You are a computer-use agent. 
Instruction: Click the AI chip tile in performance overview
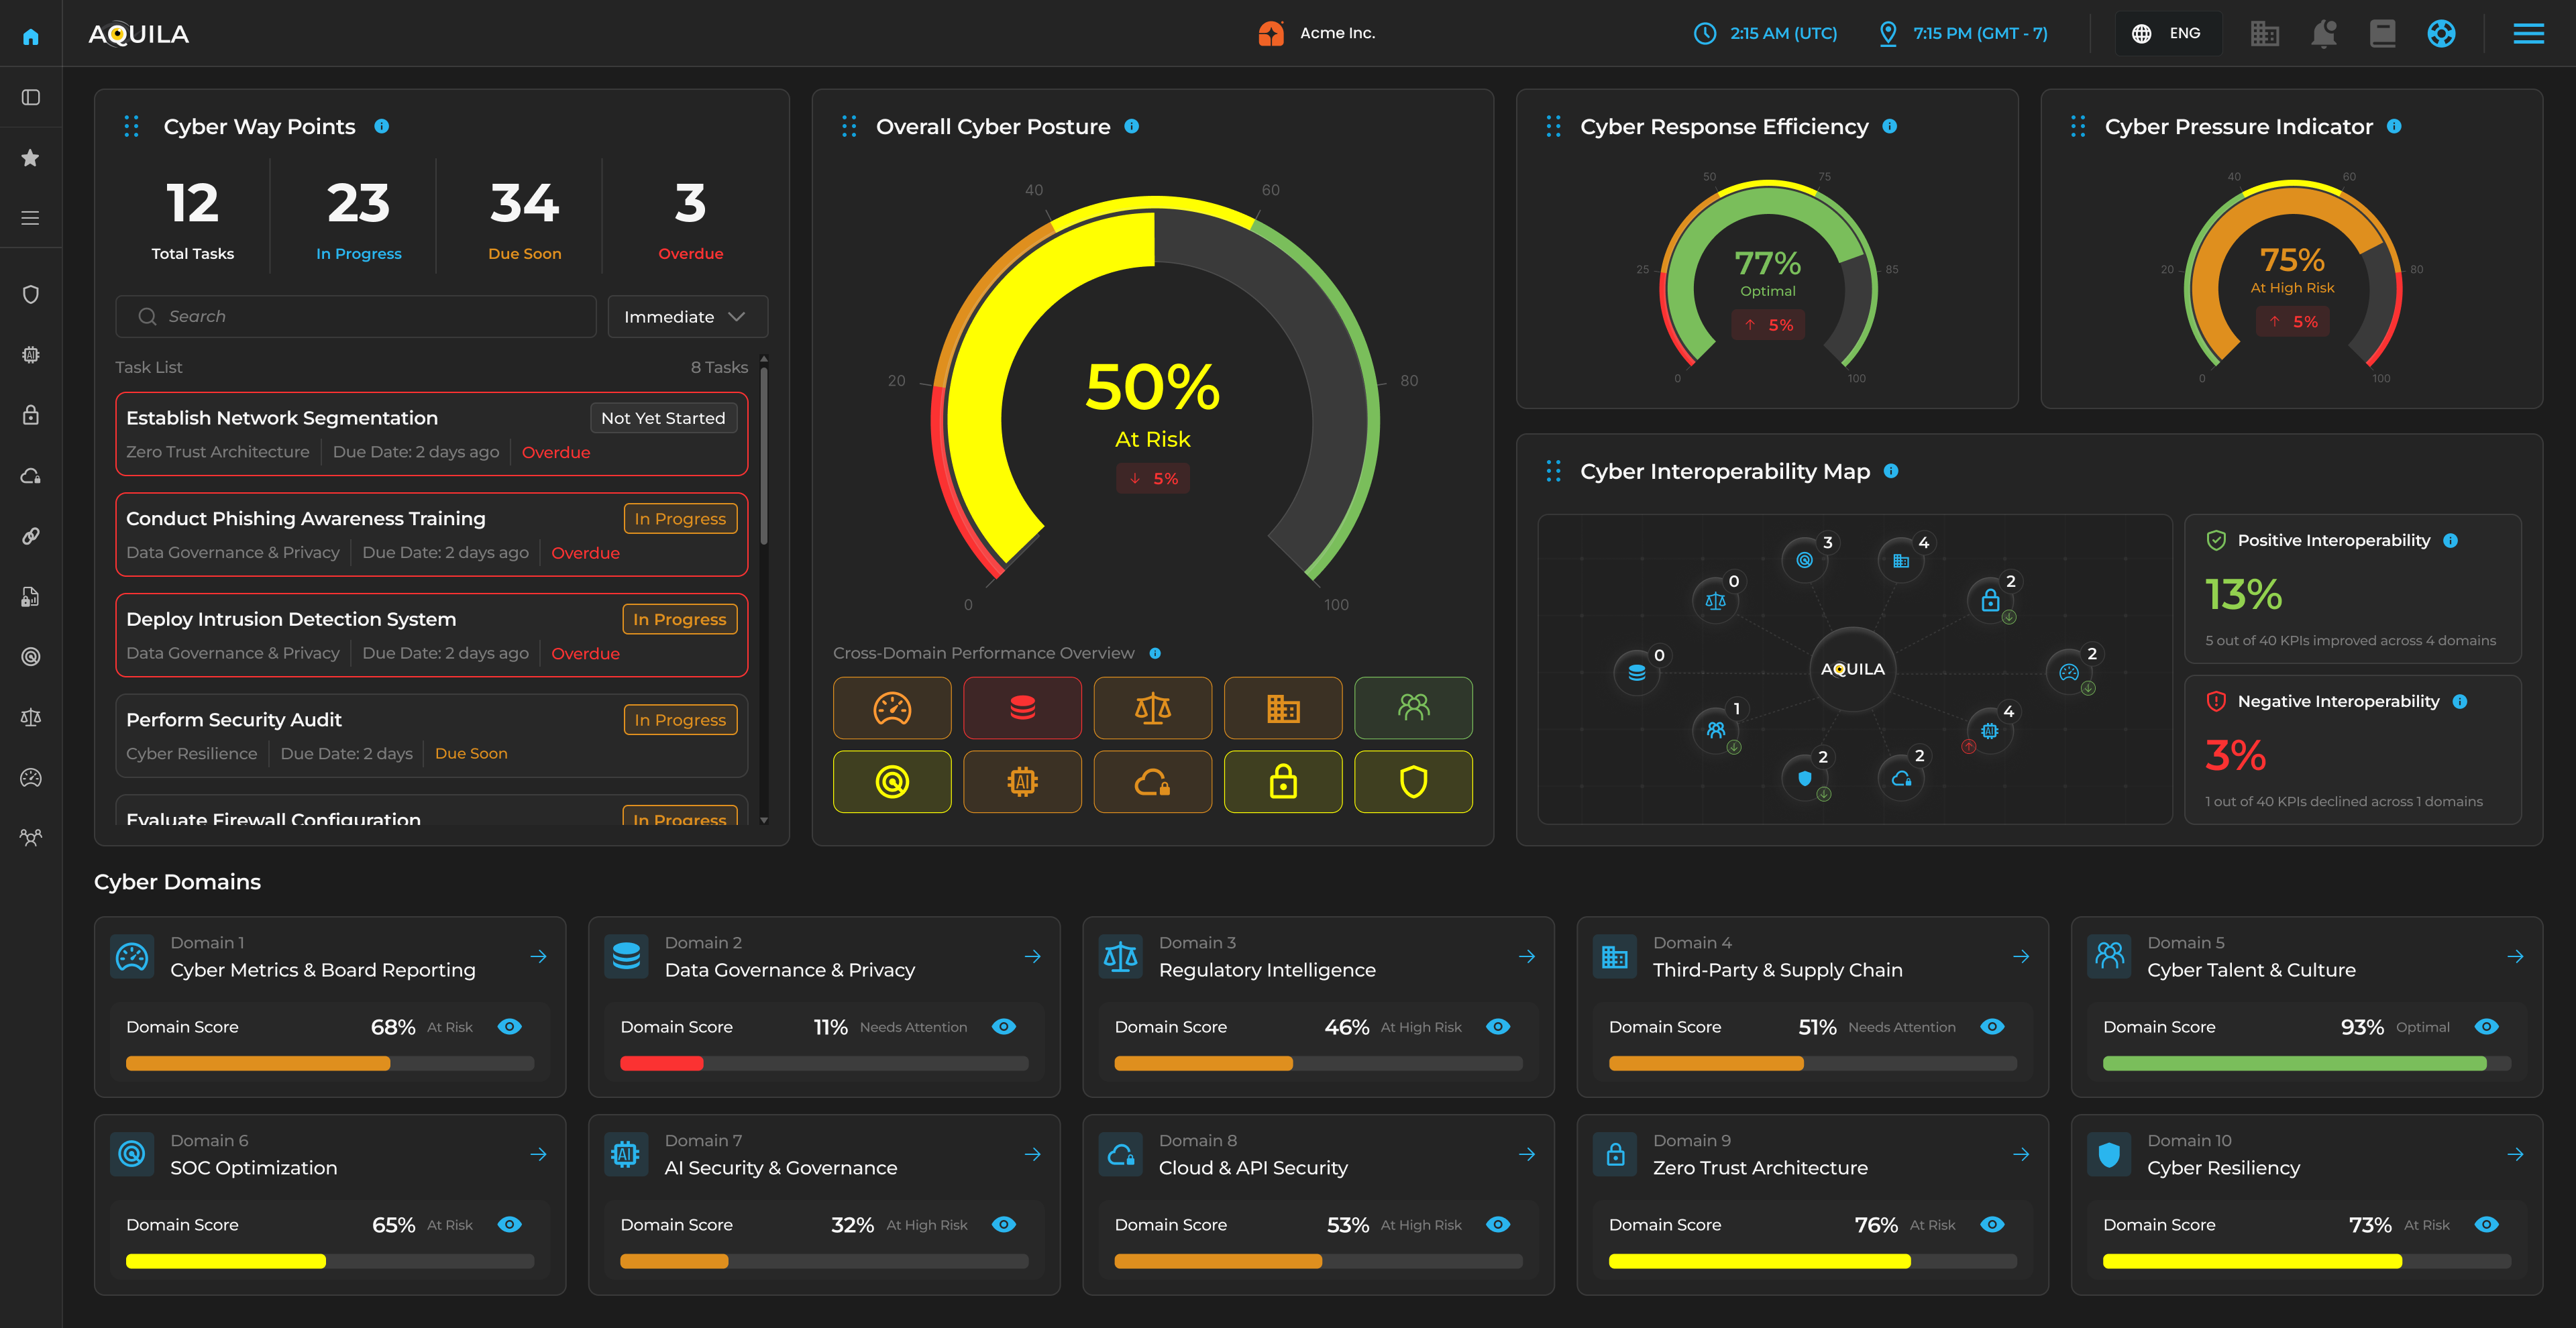pyautogui.click(x=1022, y=782)
